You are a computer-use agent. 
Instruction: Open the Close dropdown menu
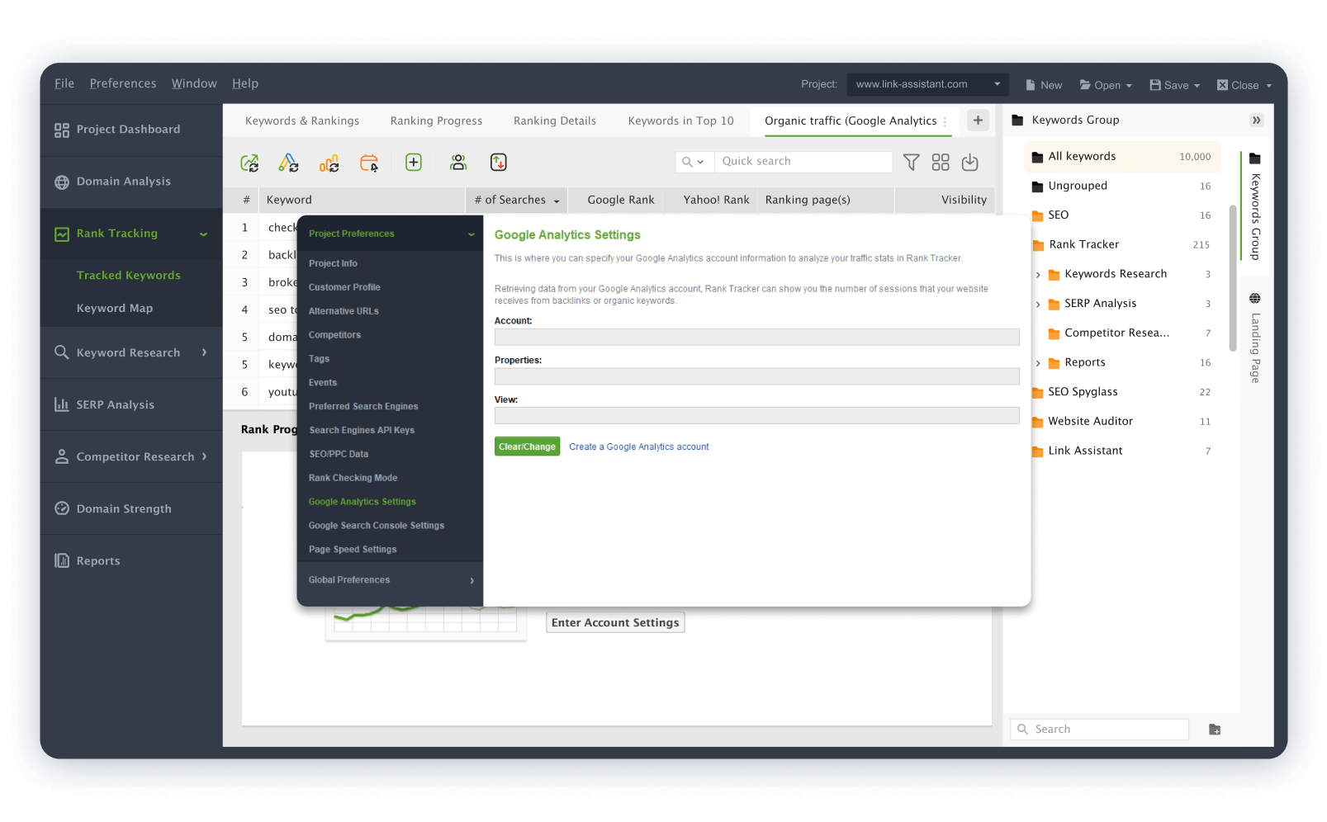(1244, 85)
